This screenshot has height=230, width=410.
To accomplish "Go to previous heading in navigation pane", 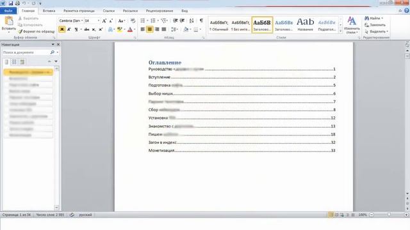I will point(49,61).
